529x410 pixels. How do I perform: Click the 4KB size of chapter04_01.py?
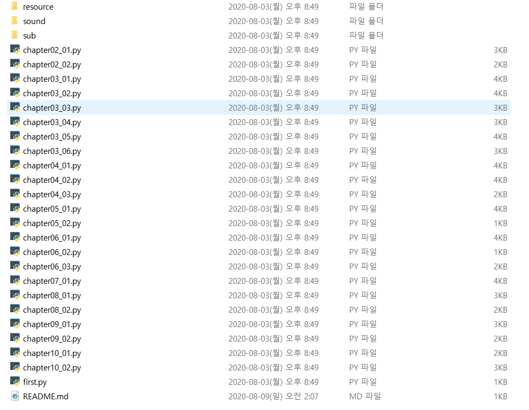(x=500, y=165)
